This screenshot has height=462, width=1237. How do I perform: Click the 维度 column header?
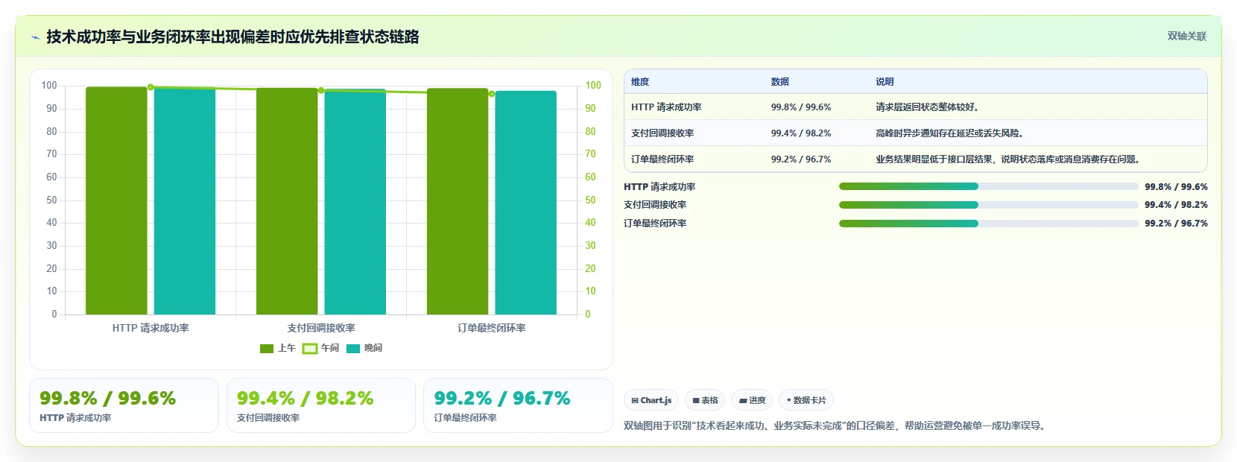(640, 82)
